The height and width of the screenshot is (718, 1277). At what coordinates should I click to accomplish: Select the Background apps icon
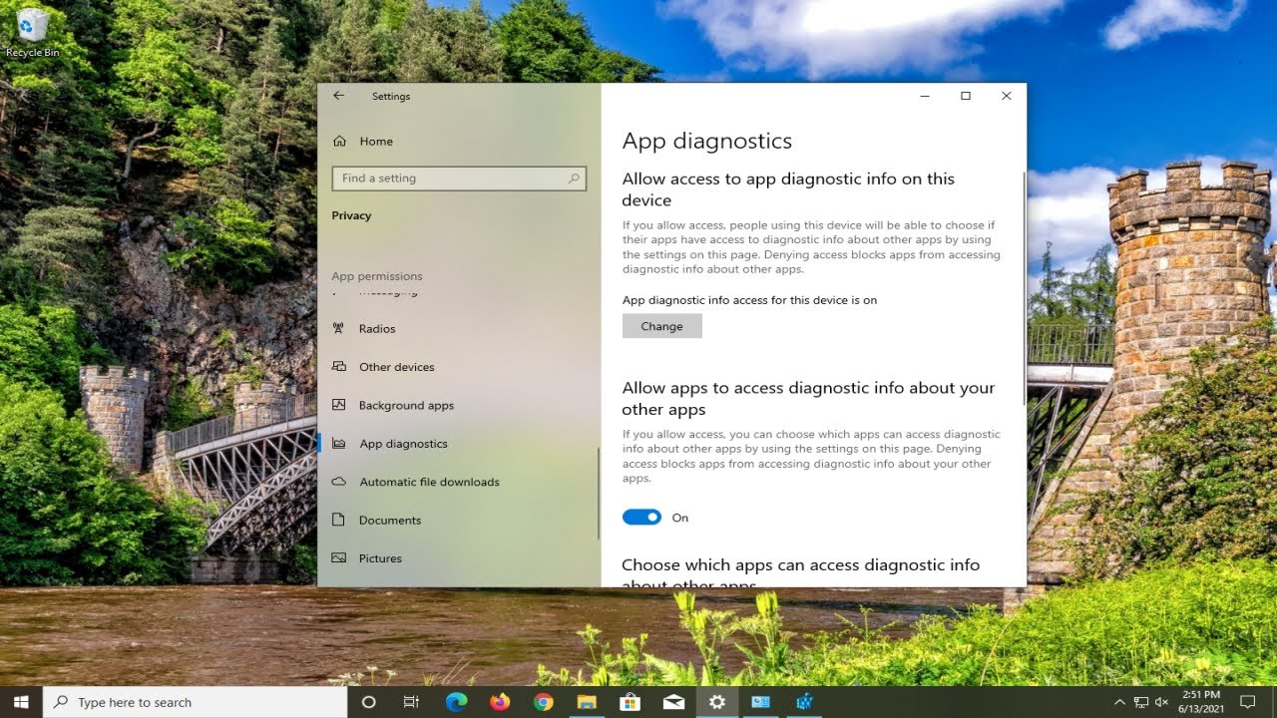(x=339, y=405)
